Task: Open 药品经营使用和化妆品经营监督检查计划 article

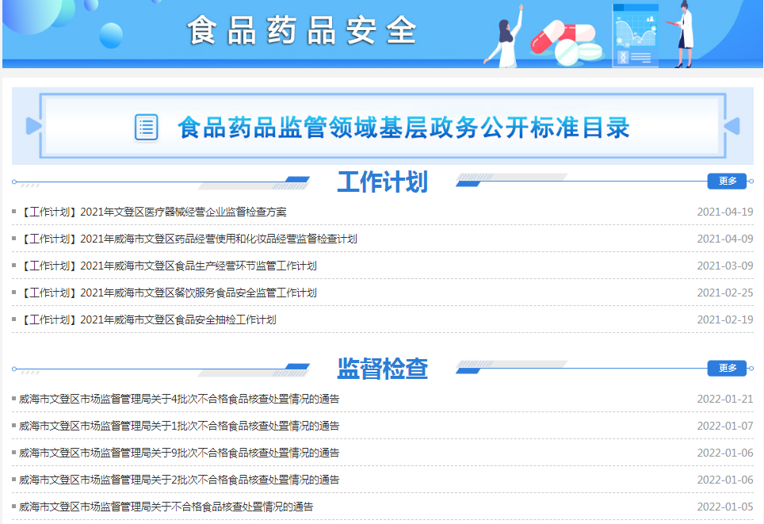Action: (188, 239)
